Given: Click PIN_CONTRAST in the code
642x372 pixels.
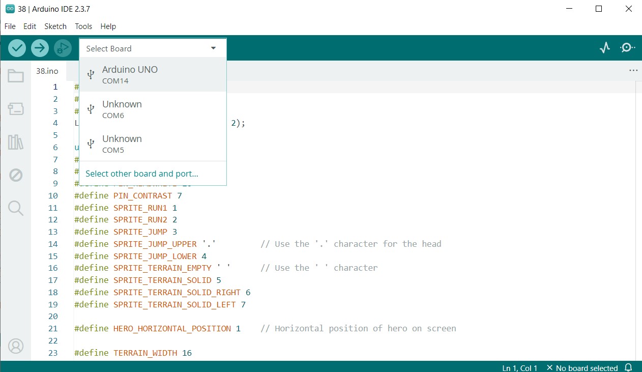Looking at the screenshot, I should pos(143,195).
